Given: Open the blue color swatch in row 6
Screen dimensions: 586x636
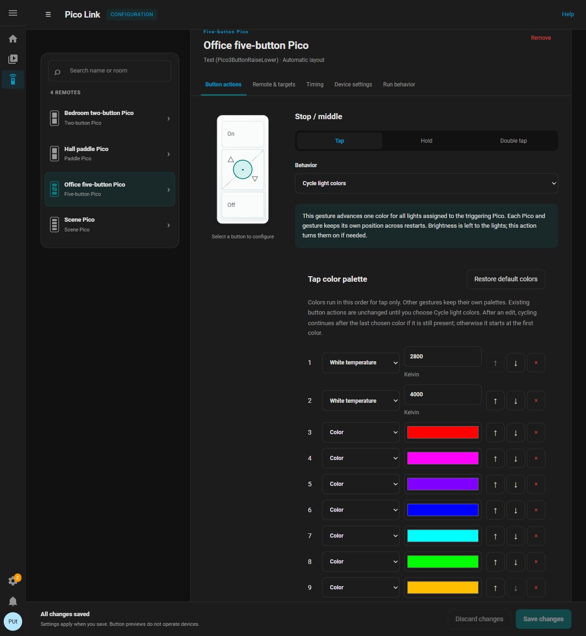Looking at the screenshot, I should [x=443, y=510].
